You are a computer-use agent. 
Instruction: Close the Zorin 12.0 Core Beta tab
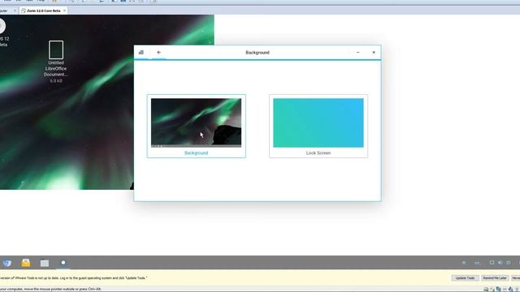click(x=64, y=11)
